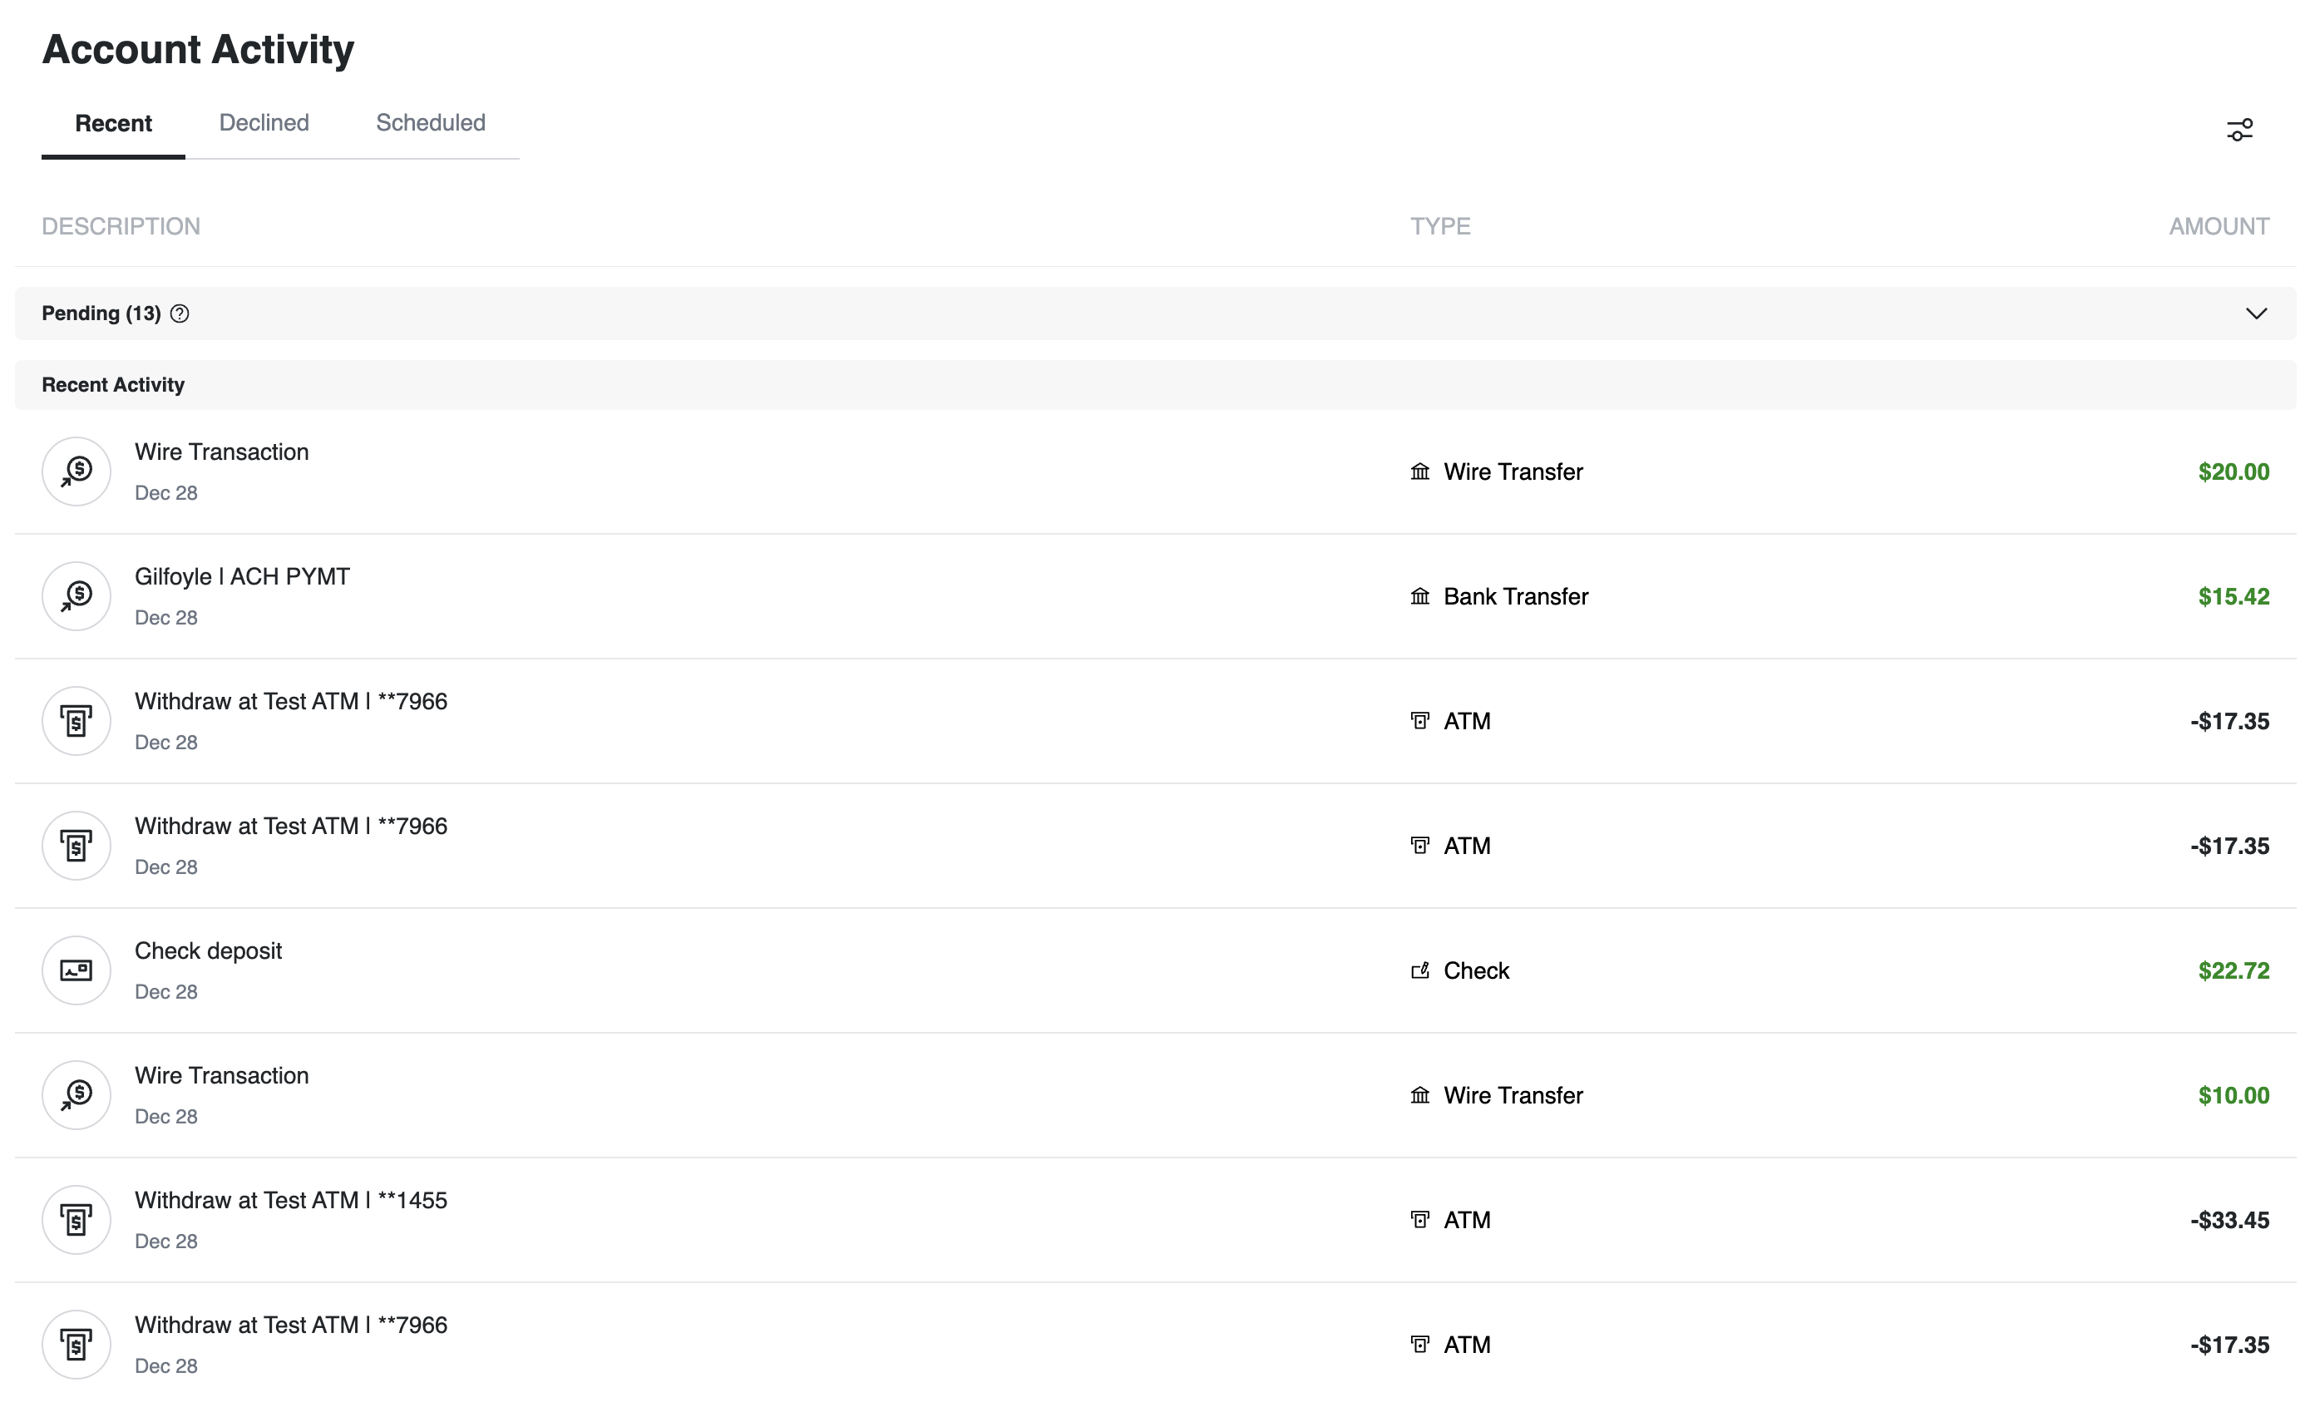Viewport: 2310px width, 1402px height.
Task: Click the Wire Transfer label in $10.00 row
Action: tap(1513, 1095)
